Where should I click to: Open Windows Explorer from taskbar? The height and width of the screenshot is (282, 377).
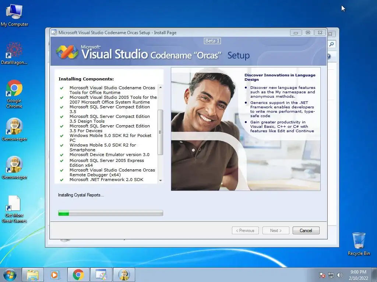click(33, 275)
